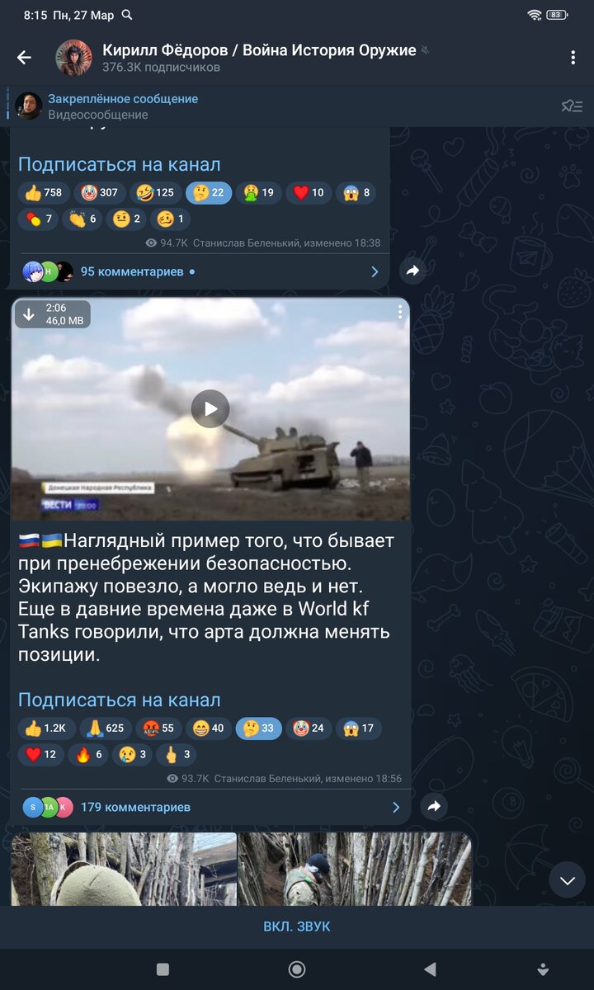Open the video message three-dot menu
Image resolution: width=594 pixels, height=990 pixels.
click(x=399, y=312)
